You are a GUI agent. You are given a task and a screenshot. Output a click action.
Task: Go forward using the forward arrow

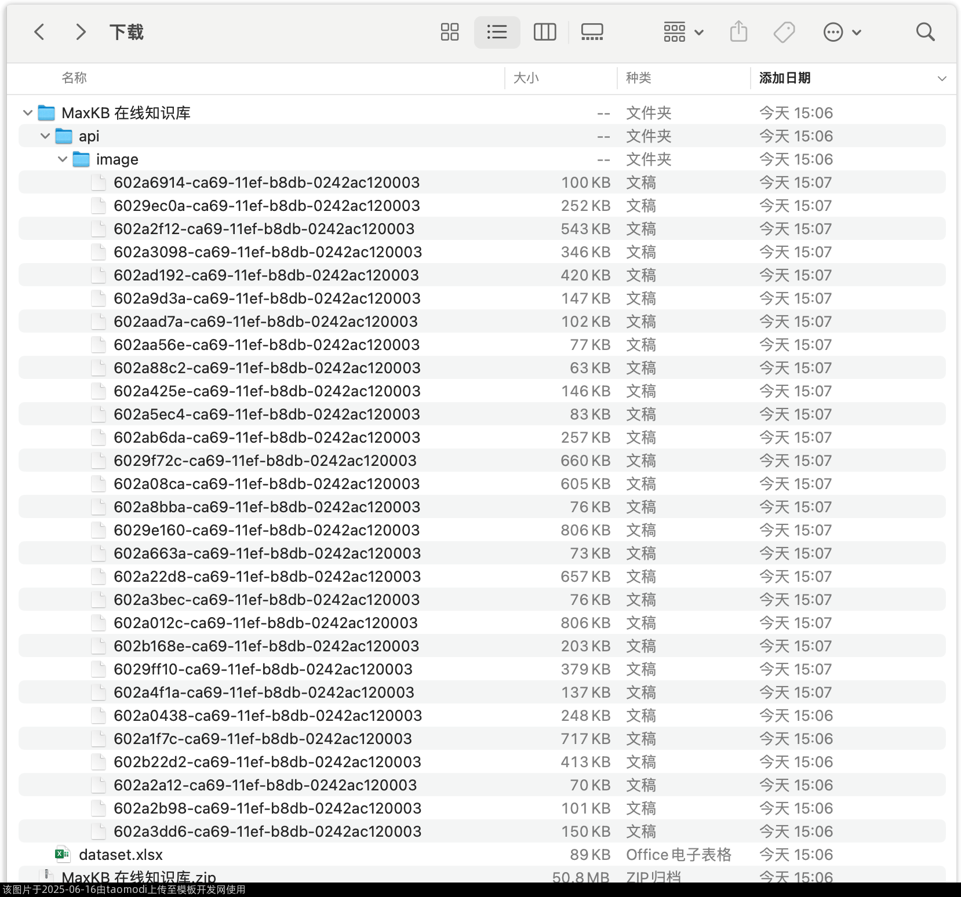pyautogui.click(x=81, y=32)
